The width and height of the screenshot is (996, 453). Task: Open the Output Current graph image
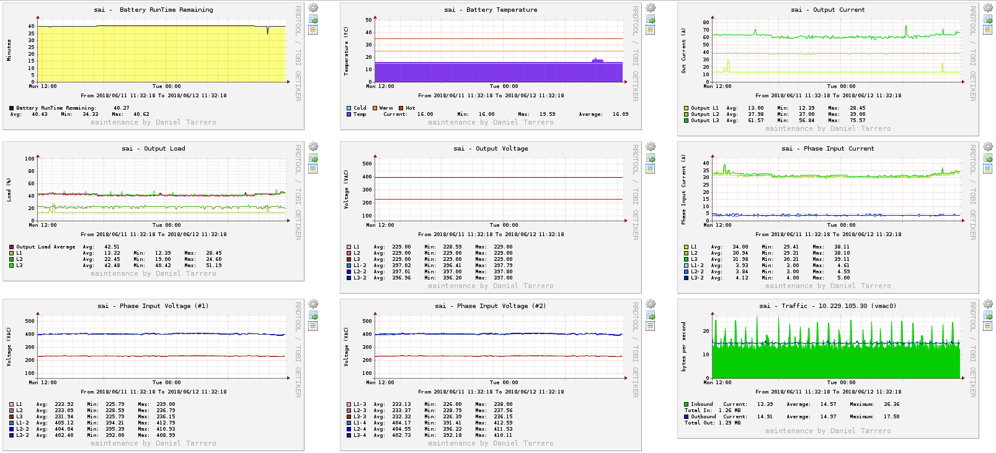(x=828, y=69)
